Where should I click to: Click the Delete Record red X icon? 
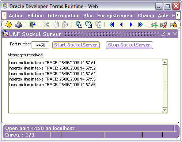click(163, 25)
